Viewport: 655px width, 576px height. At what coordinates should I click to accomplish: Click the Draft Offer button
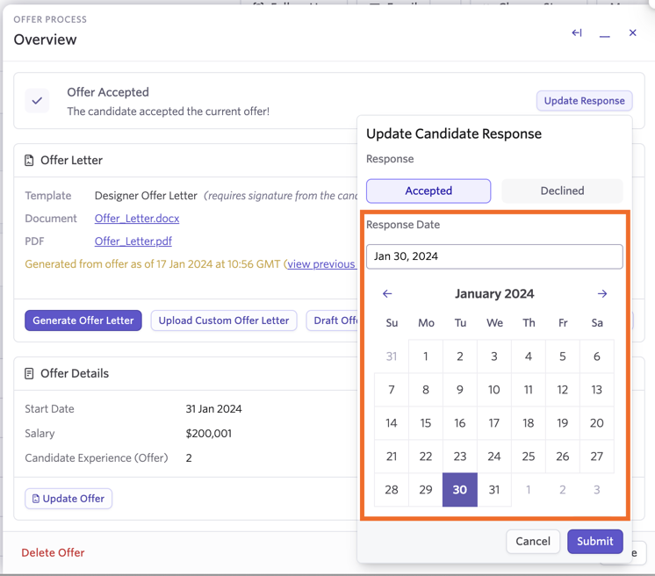click(x=332, y=320)
